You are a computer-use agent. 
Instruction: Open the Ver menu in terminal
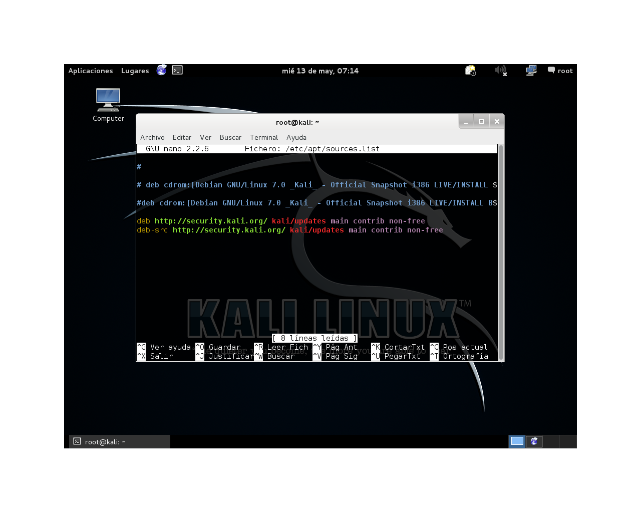pos(205,137)
